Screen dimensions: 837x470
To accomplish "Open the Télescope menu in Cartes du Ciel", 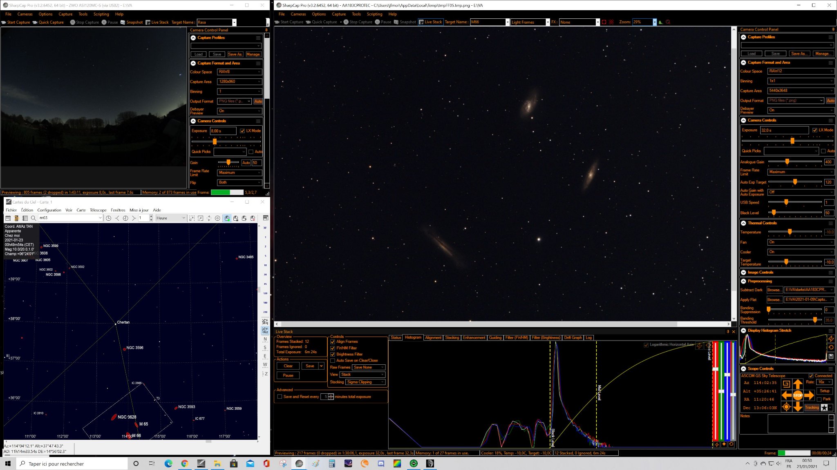I will (98, 210).
